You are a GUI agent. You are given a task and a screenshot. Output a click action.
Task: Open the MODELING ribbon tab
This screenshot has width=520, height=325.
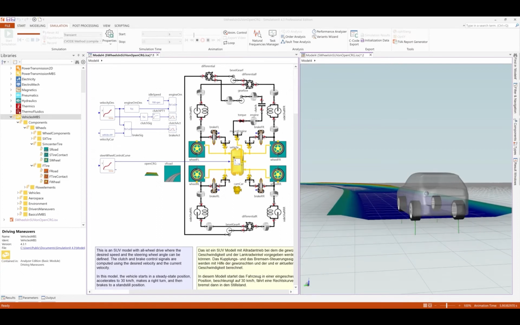pos(37,26)
